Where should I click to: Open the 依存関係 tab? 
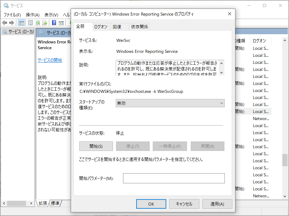(x=139, y=27)
